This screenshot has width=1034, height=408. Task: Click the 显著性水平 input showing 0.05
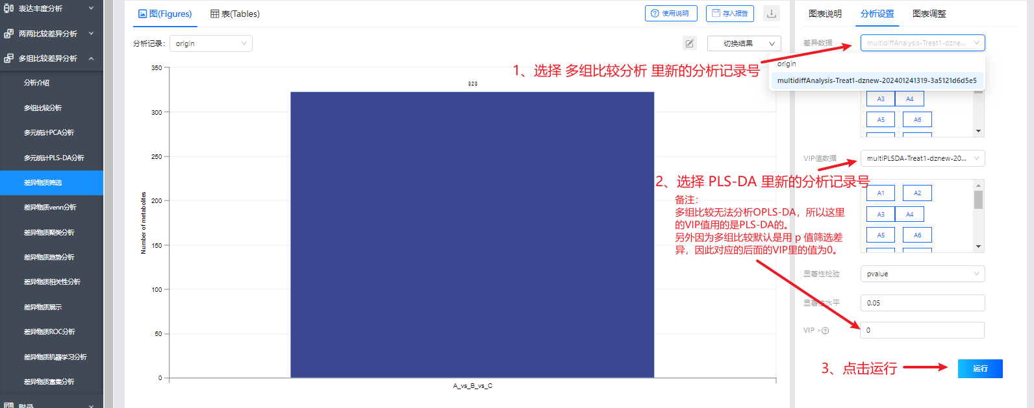(x=922, y=303)
